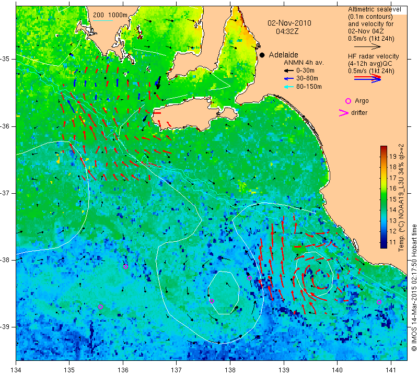Click the '137' longitude axis label
This screenshot has width=418, height=376.
coord(177,370)
